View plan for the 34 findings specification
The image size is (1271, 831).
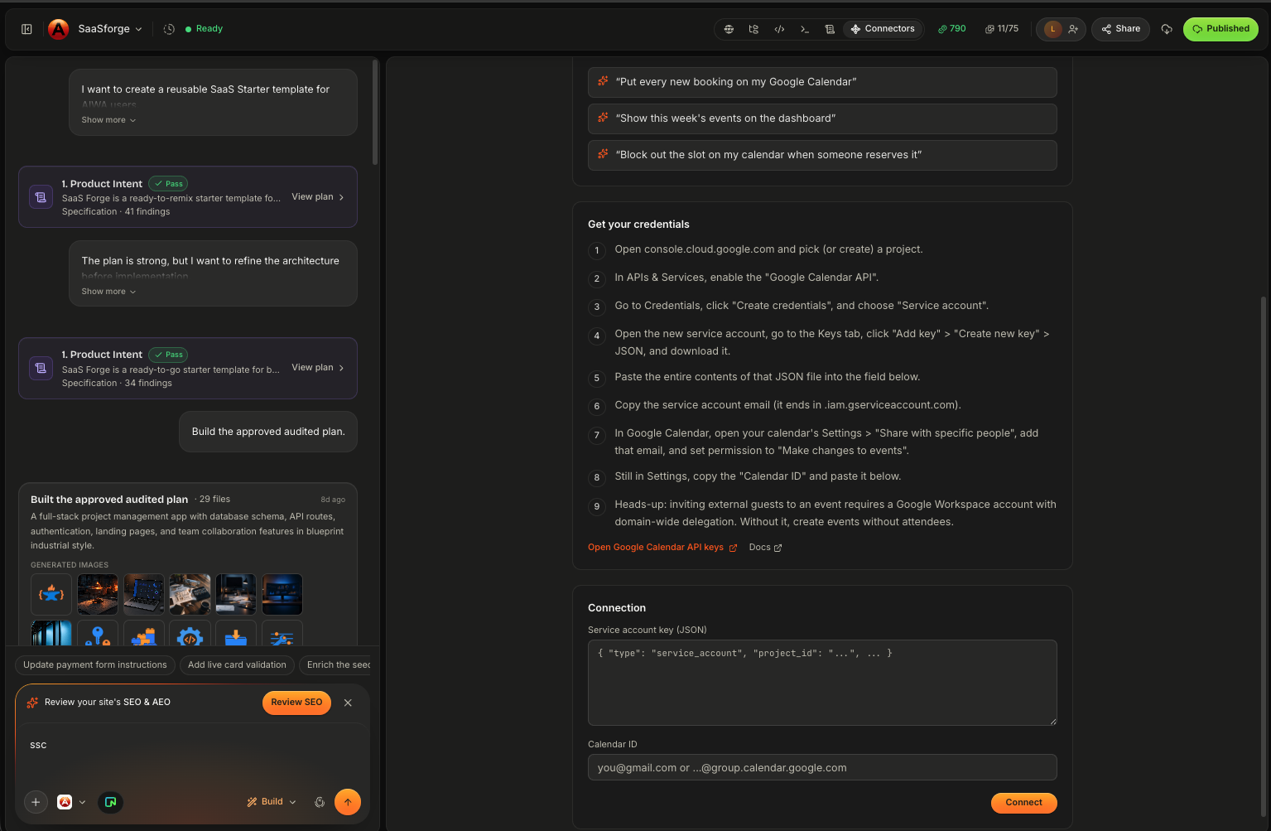click(318, 368)
